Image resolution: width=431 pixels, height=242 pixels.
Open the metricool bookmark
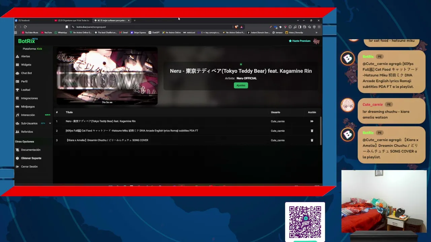pos(189,33)
